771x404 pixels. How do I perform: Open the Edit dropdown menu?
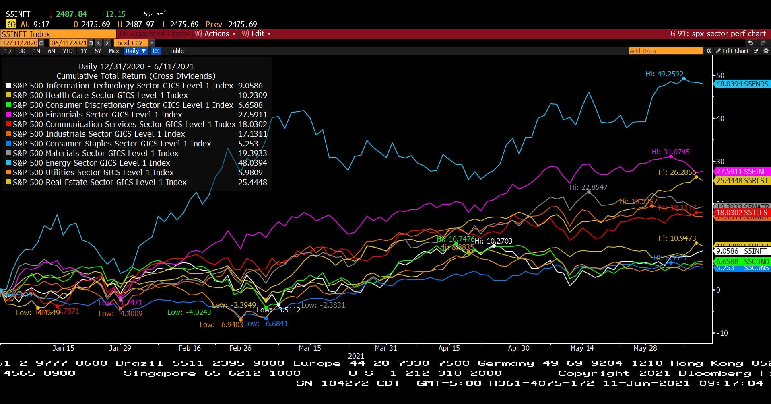256,34
